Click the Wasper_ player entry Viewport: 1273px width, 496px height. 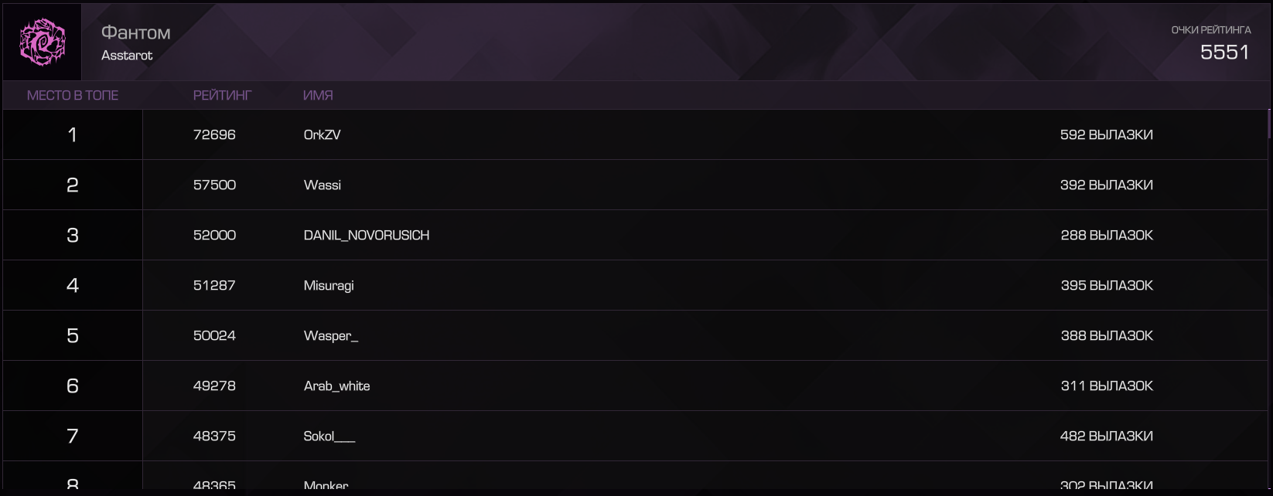pyautogui.click(x=331, y=335)
